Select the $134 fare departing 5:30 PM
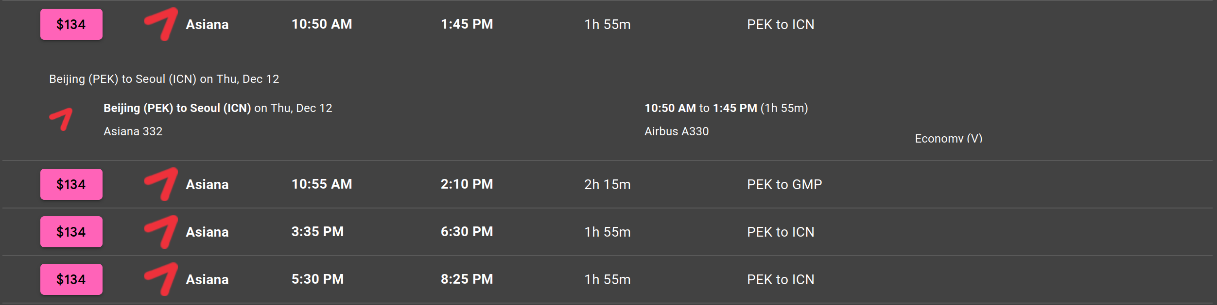Viewport: 1217px width, 305px height. [71, 279]
